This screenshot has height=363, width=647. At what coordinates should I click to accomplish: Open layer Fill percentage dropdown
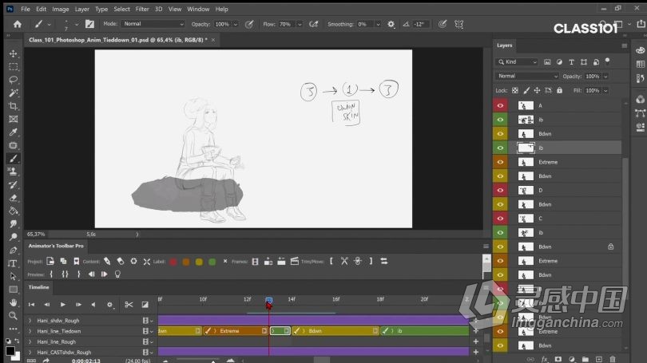point(605,91)
